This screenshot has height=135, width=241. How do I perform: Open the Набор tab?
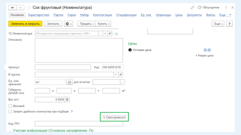tap(84, 15)
